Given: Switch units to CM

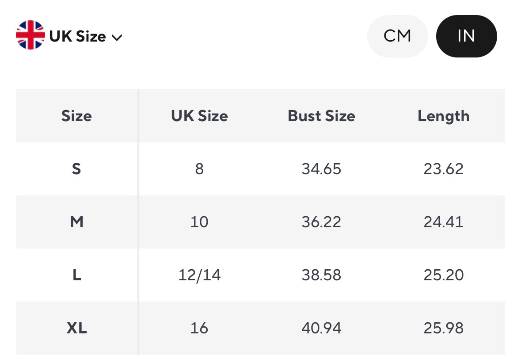Looking at the screenshot, I should tap(397, 36).
